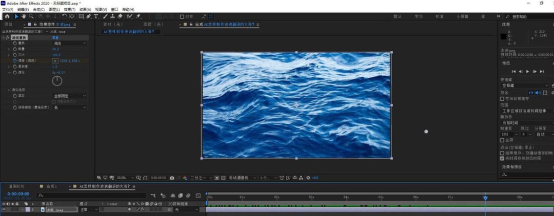Activate the Eraser tool
This screenshot has width=554, height=216.
(x=120, y=16)
